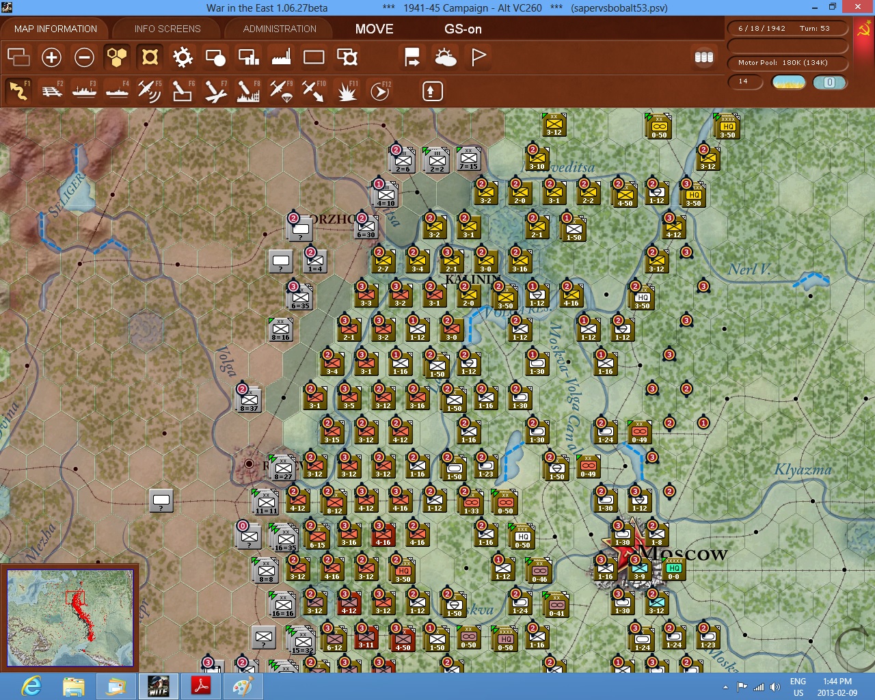Select the cyan 3-9 unit in Moscow
The height and width of the screenshot is (700, 875).
coord(640,569)
